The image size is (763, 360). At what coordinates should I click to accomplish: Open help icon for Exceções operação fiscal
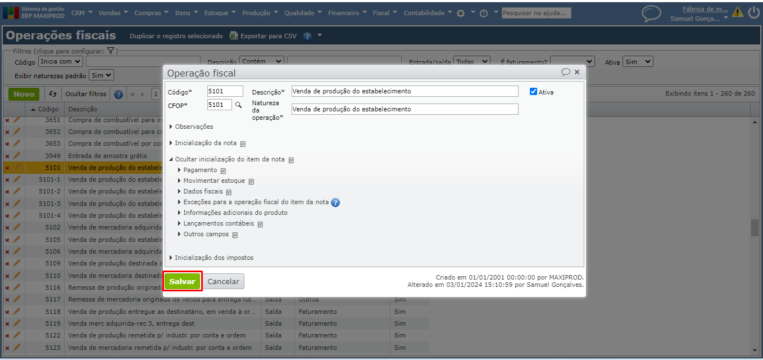[335, 202]
